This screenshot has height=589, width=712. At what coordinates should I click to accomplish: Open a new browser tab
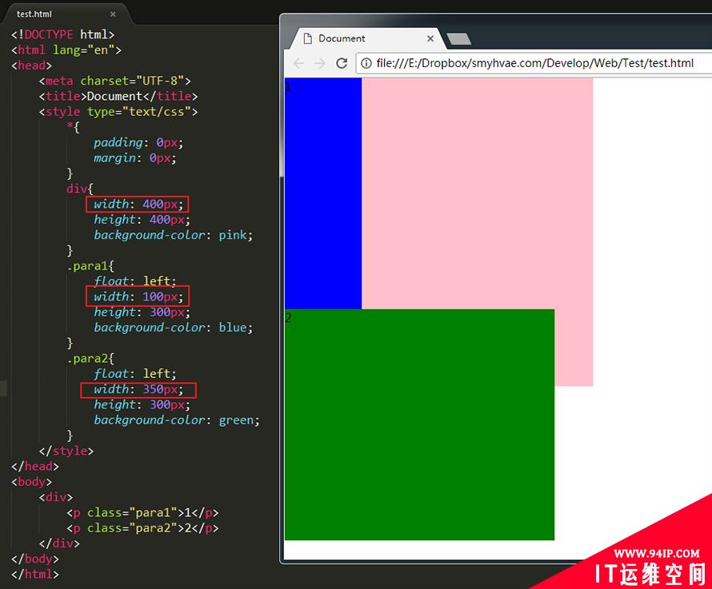point(458,39)
